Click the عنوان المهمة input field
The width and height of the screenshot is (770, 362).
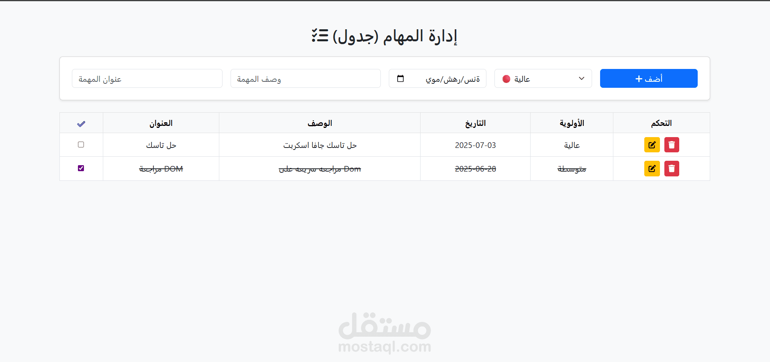(x=147, y=79)
